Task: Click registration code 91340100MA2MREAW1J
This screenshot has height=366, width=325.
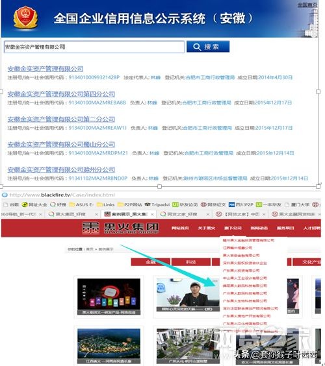Action: click(x=97, y=128)
